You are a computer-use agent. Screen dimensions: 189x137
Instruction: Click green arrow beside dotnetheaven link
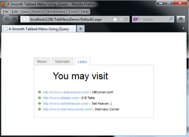(x=40, y=103)
